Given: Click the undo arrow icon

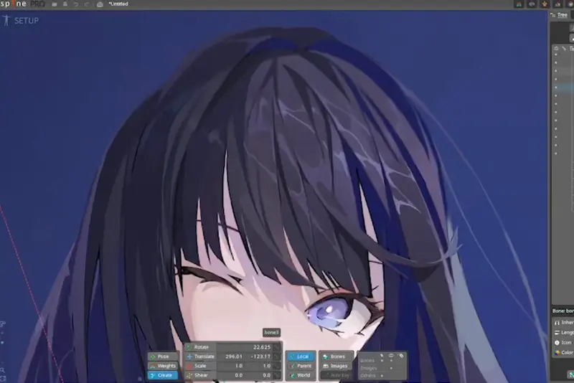Looking at the screenshot, I should coord(76,4).
